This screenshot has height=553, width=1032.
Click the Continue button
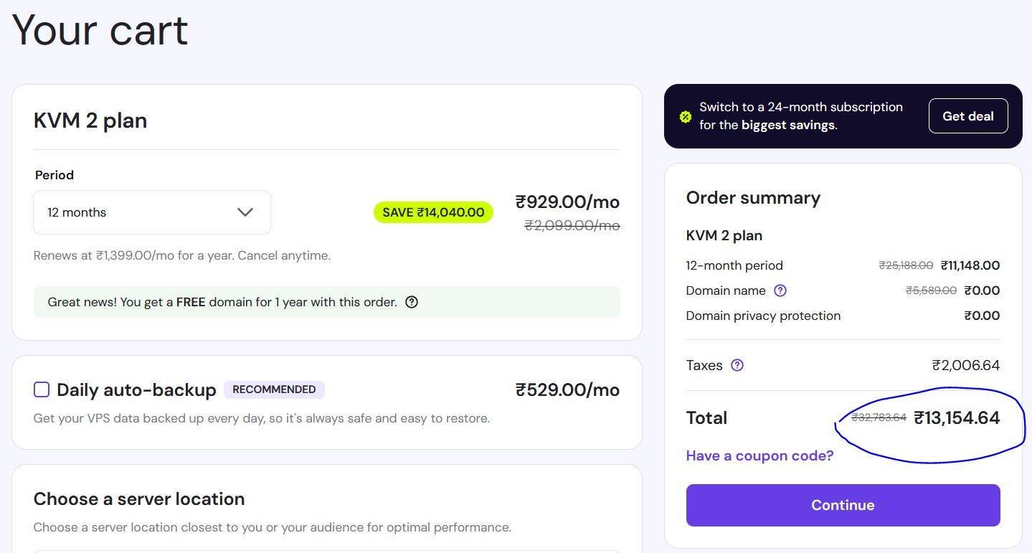coord(843,505)
